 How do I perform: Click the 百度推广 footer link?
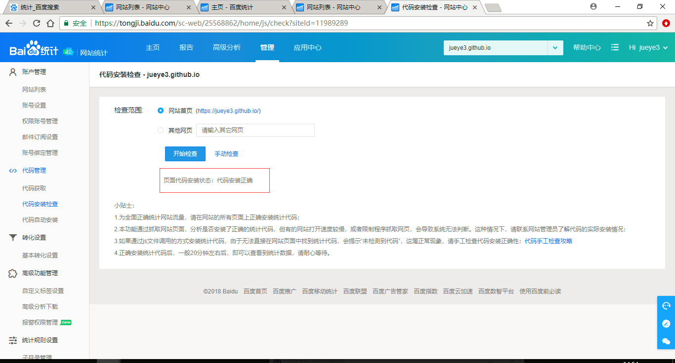[x=285, y=291]
